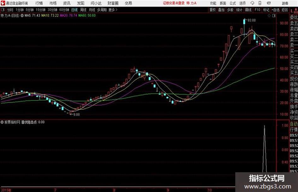Click the 93.88 high price label

252,20
